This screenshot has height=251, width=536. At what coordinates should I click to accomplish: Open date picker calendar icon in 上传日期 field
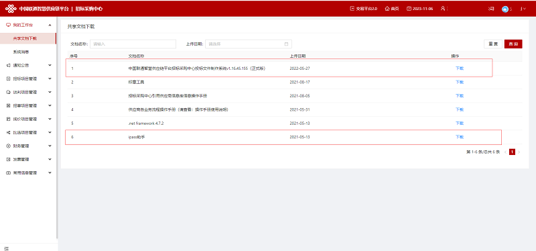coord(286,44)
